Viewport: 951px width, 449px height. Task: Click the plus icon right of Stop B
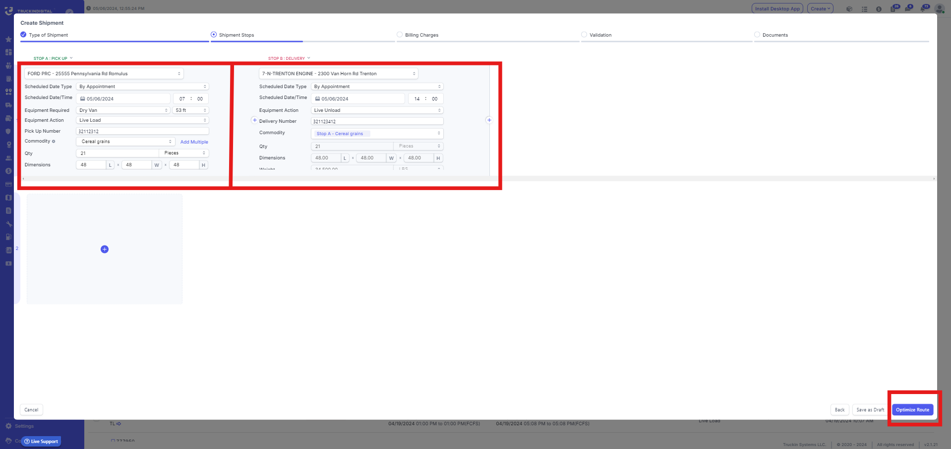489,120
